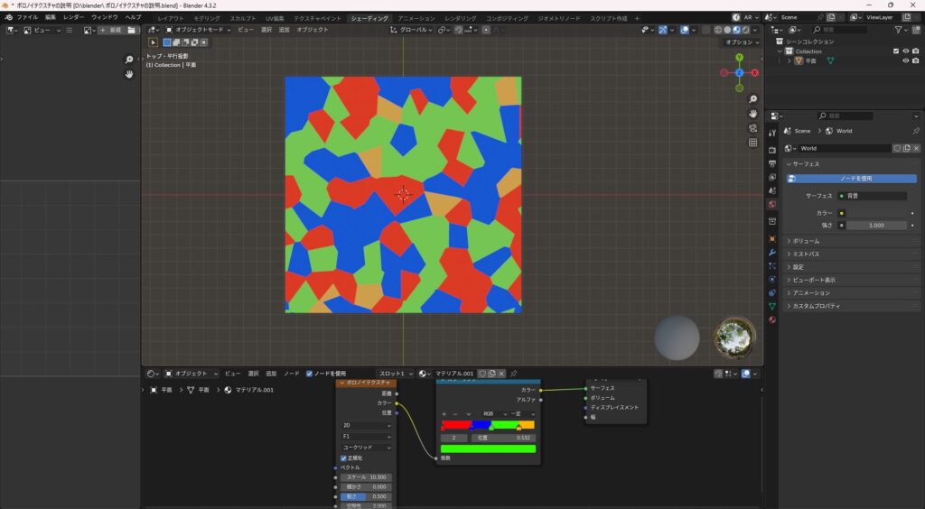
Task: Switch to the レイアウト workspace tab
Action: click(171, 18)
